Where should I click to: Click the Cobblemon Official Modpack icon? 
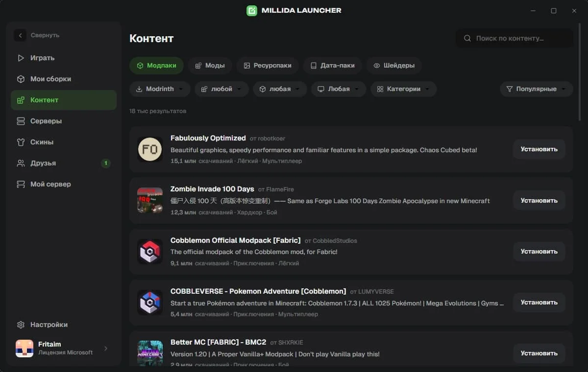[150, 251]
